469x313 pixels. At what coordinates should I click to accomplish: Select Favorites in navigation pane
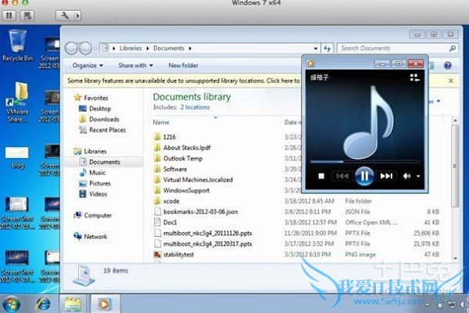[x=91, y=98]
